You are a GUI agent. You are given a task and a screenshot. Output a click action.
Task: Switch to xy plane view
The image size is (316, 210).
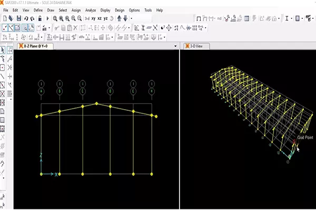click(x=93, y=18)
